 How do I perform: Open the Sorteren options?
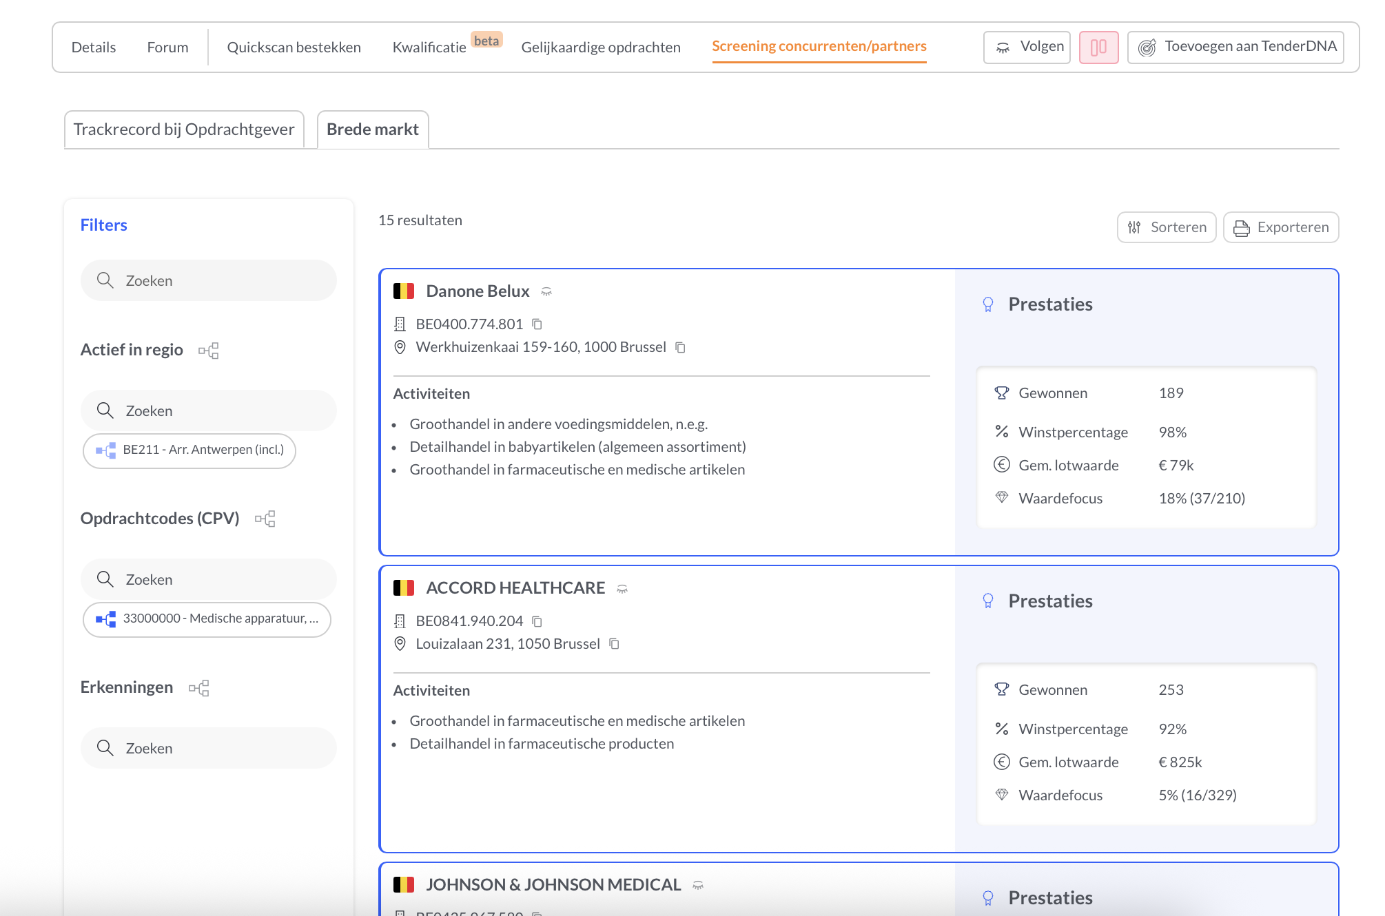coord(1166,227)
